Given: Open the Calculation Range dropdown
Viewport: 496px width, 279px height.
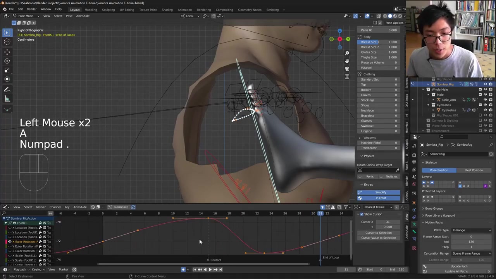Looking at the screenshot, I should 471,253.
